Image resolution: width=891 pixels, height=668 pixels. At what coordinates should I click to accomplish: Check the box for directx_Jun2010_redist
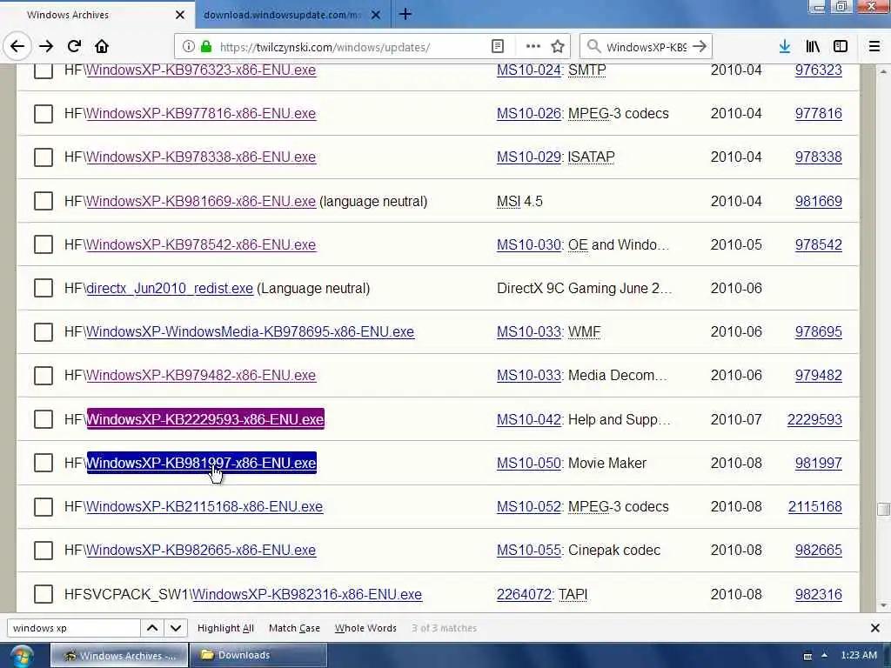(44, 288)
